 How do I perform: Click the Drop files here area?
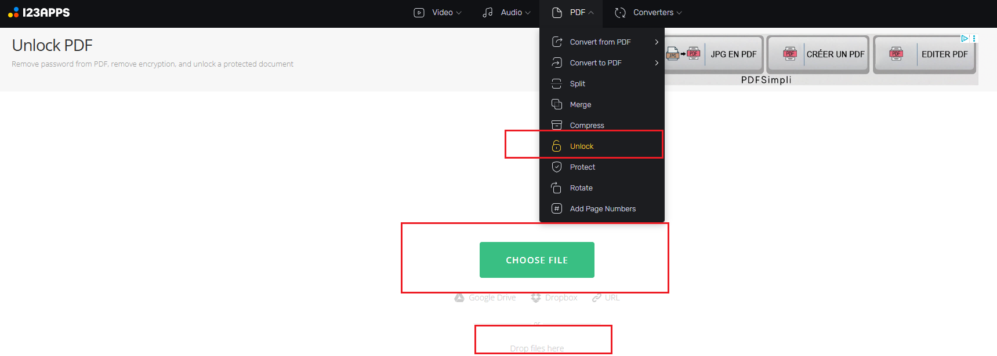pos(537,348)
